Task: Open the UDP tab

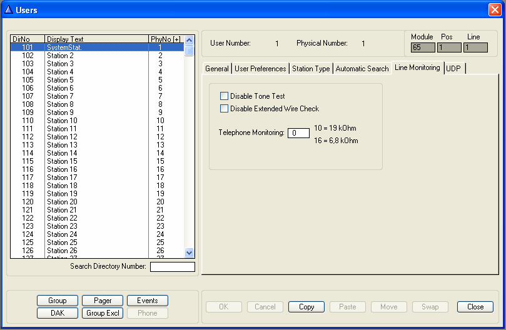Action: coord(453,69)
